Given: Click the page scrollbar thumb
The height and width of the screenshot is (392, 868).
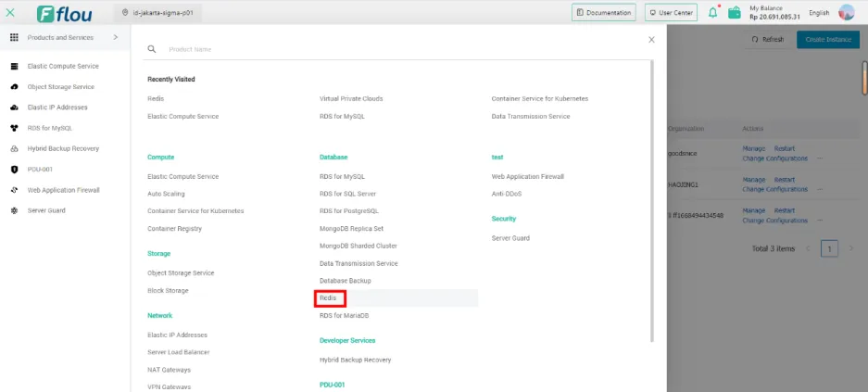Looking at the screenshot, I should 864,78.
